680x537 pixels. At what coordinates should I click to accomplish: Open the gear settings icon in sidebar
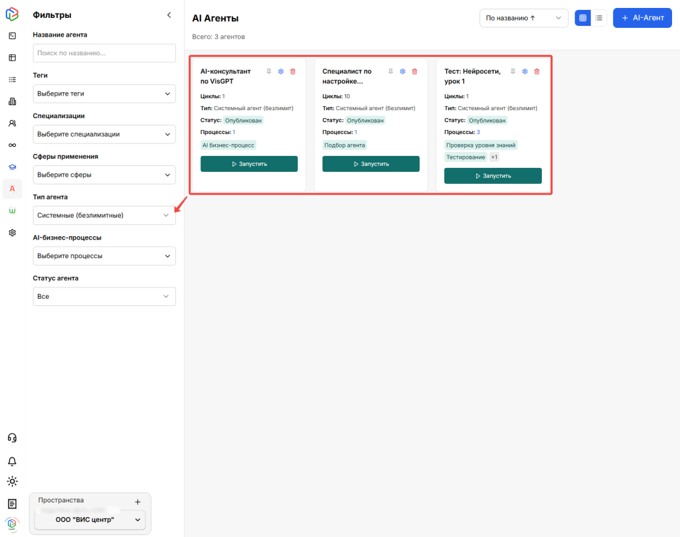12,233
